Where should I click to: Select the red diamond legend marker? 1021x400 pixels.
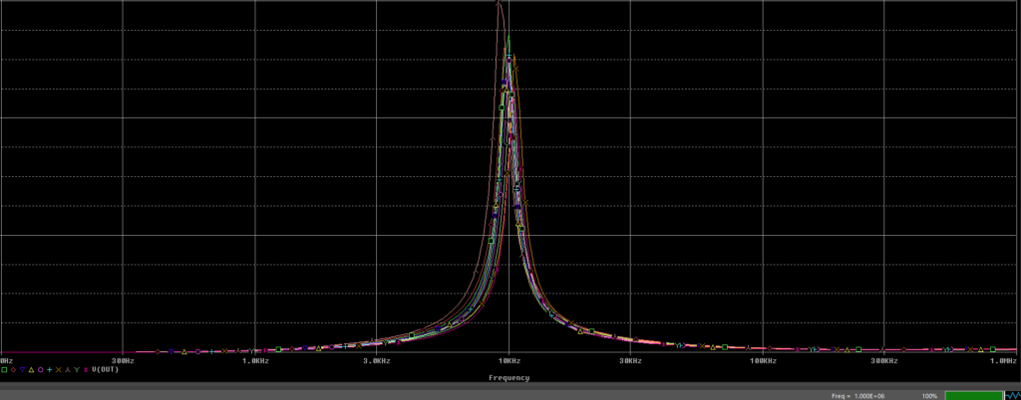(x=13, y=369)
